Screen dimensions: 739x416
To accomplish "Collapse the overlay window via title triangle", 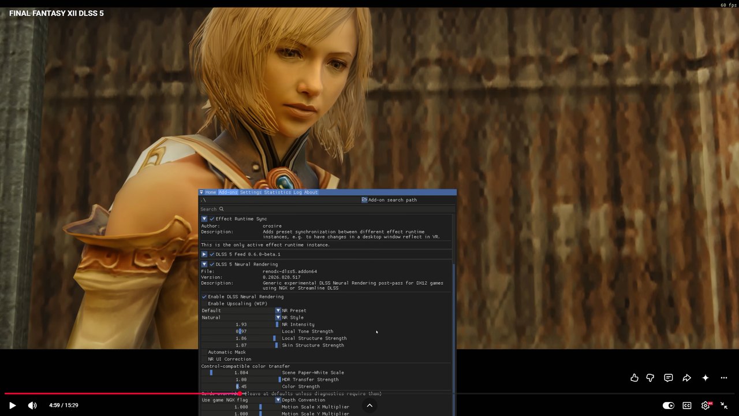I will point(201,192).
